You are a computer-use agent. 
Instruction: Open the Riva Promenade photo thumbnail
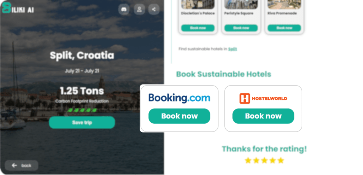284,4
